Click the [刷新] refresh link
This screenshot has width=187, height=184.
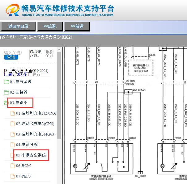[x=36, y=74]
